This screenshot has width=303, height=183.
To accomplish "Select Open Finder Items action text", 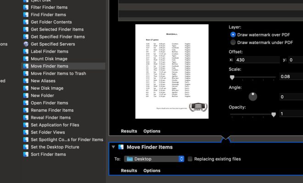I will click(x=50, y=103).
